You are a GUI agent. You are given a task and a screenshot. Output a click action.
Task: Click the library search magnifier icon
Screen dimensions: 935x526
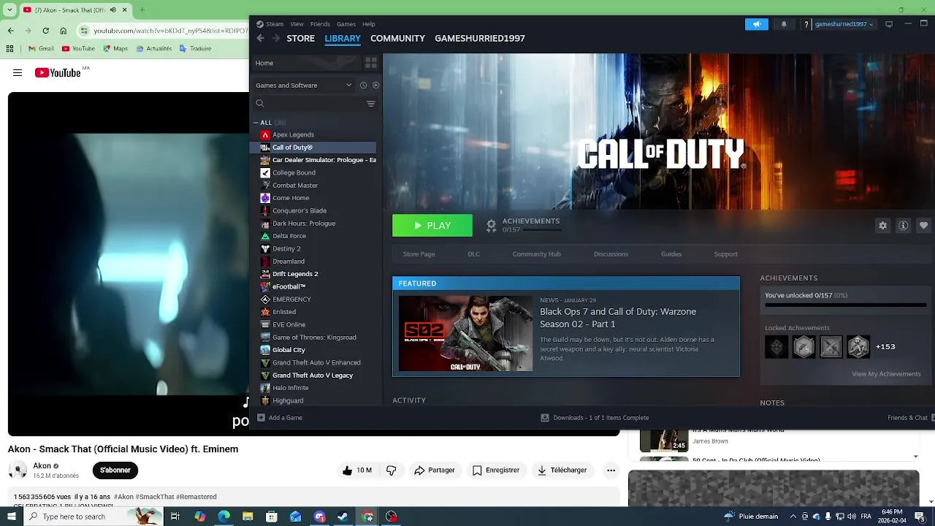pyautogui.click(x=260, y=104)
